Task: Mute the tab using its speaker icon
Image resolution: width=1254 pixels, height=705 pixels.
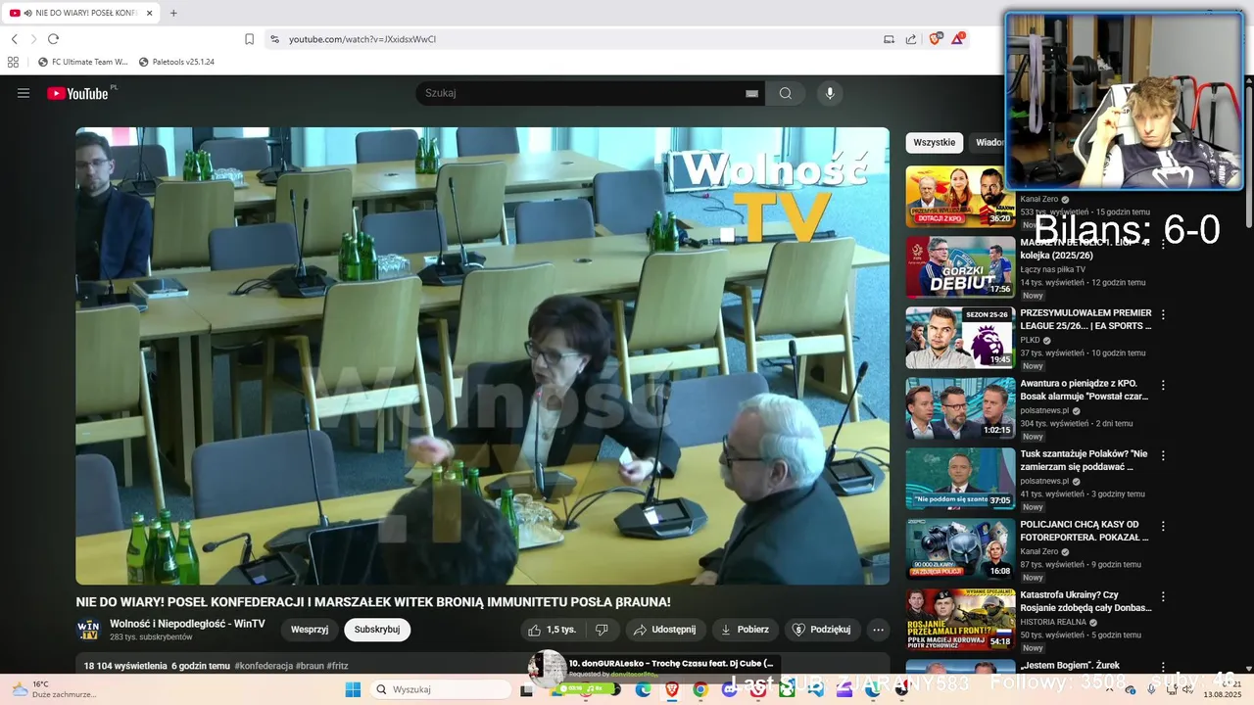Action: click(x=27, y=13)
